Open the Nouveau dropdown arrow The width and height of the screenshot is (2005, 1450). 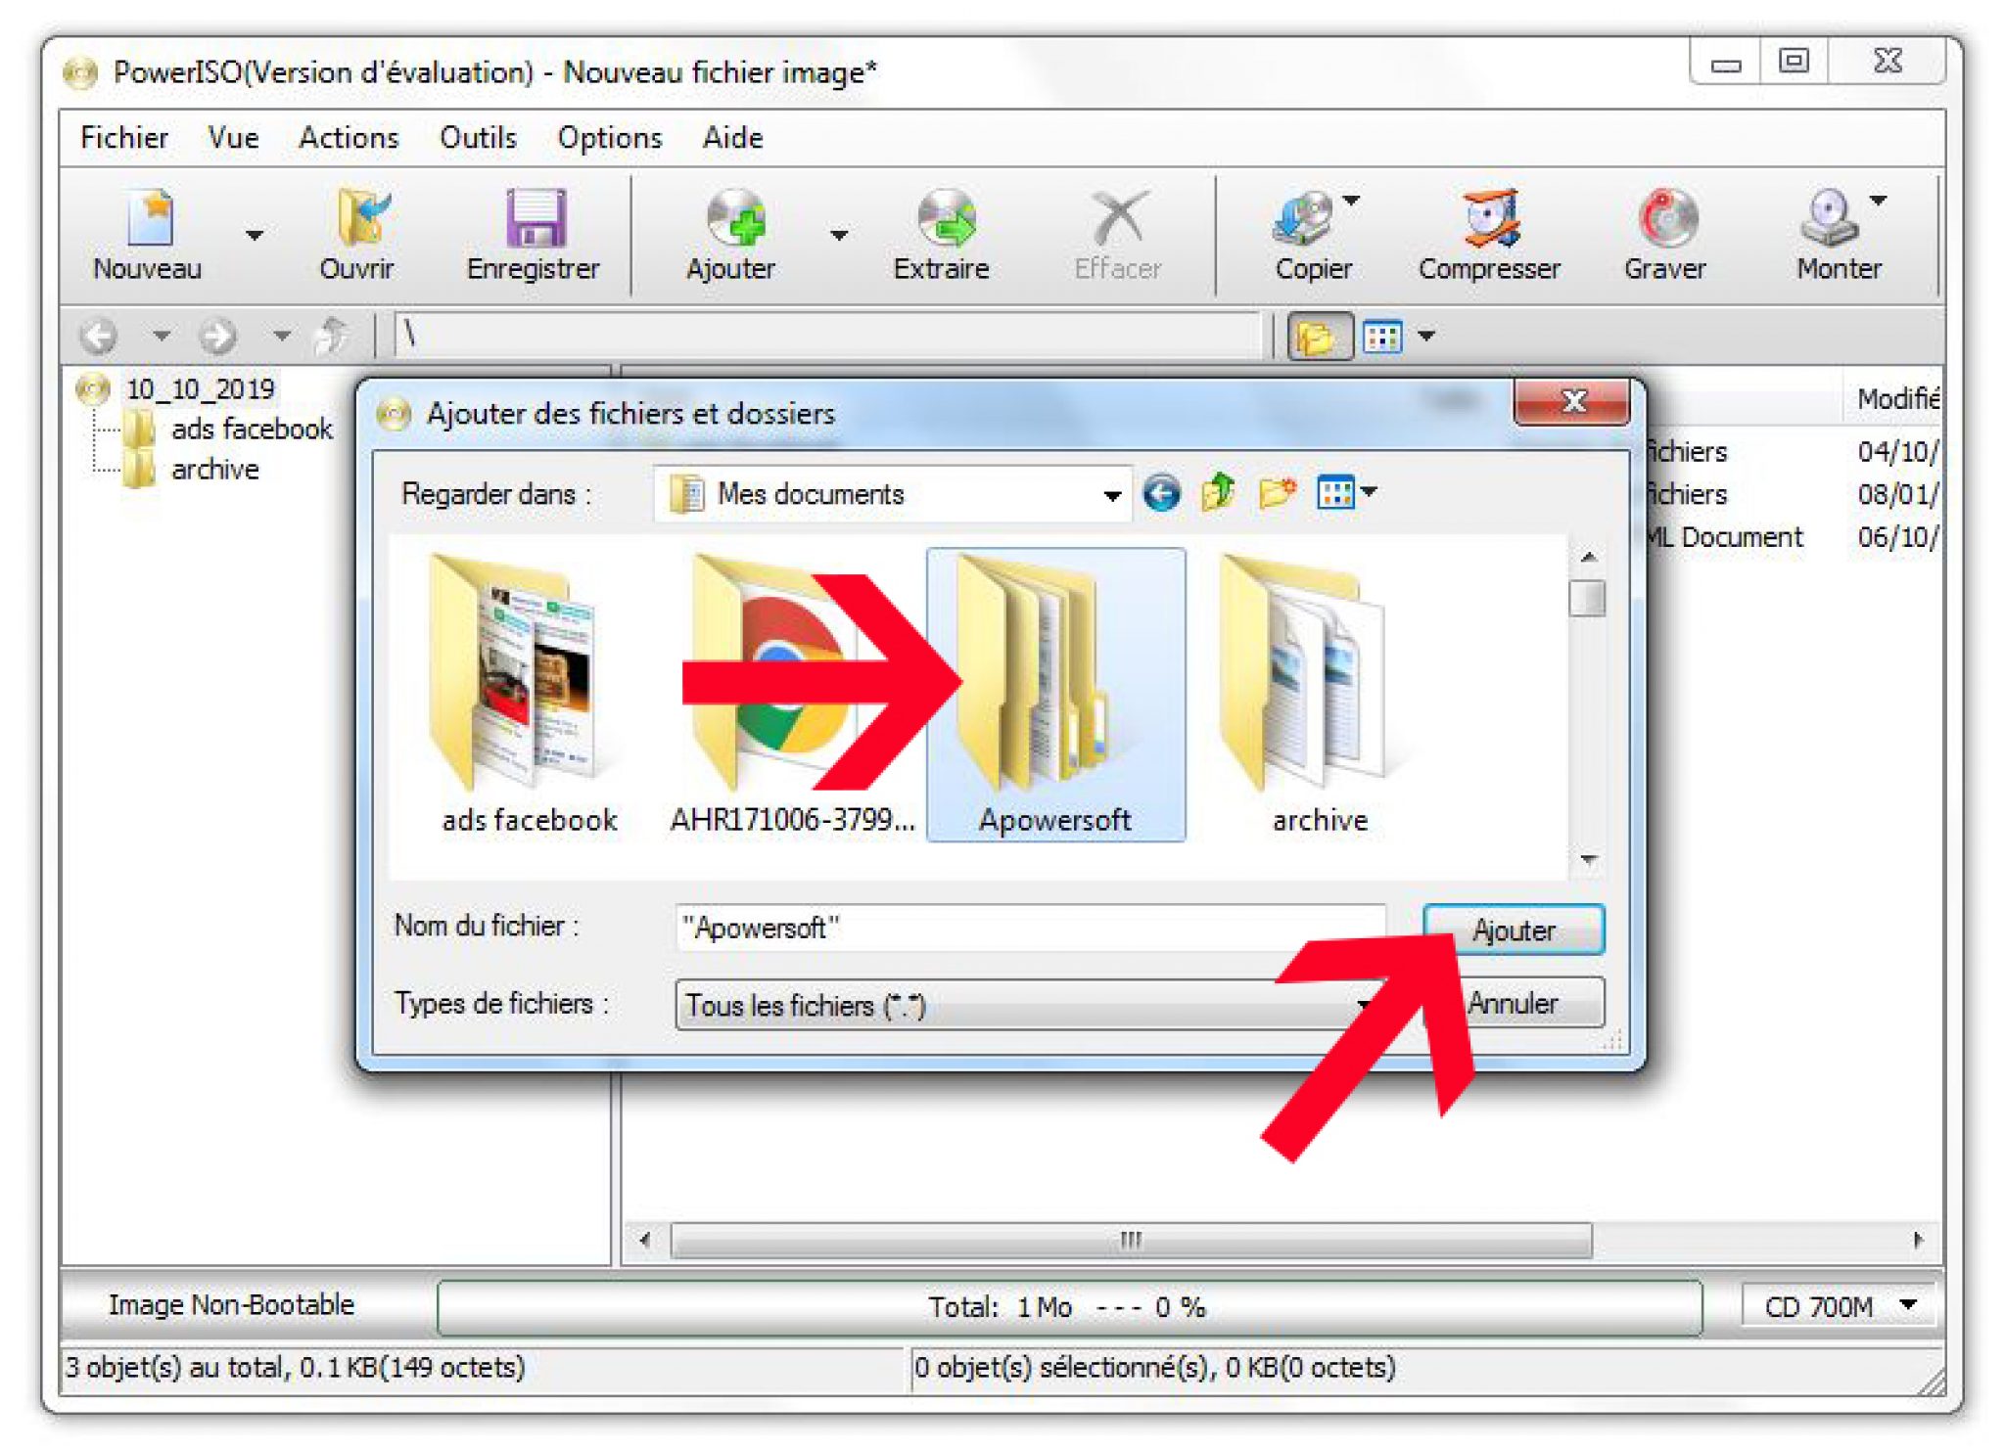[x=255, y=236]
